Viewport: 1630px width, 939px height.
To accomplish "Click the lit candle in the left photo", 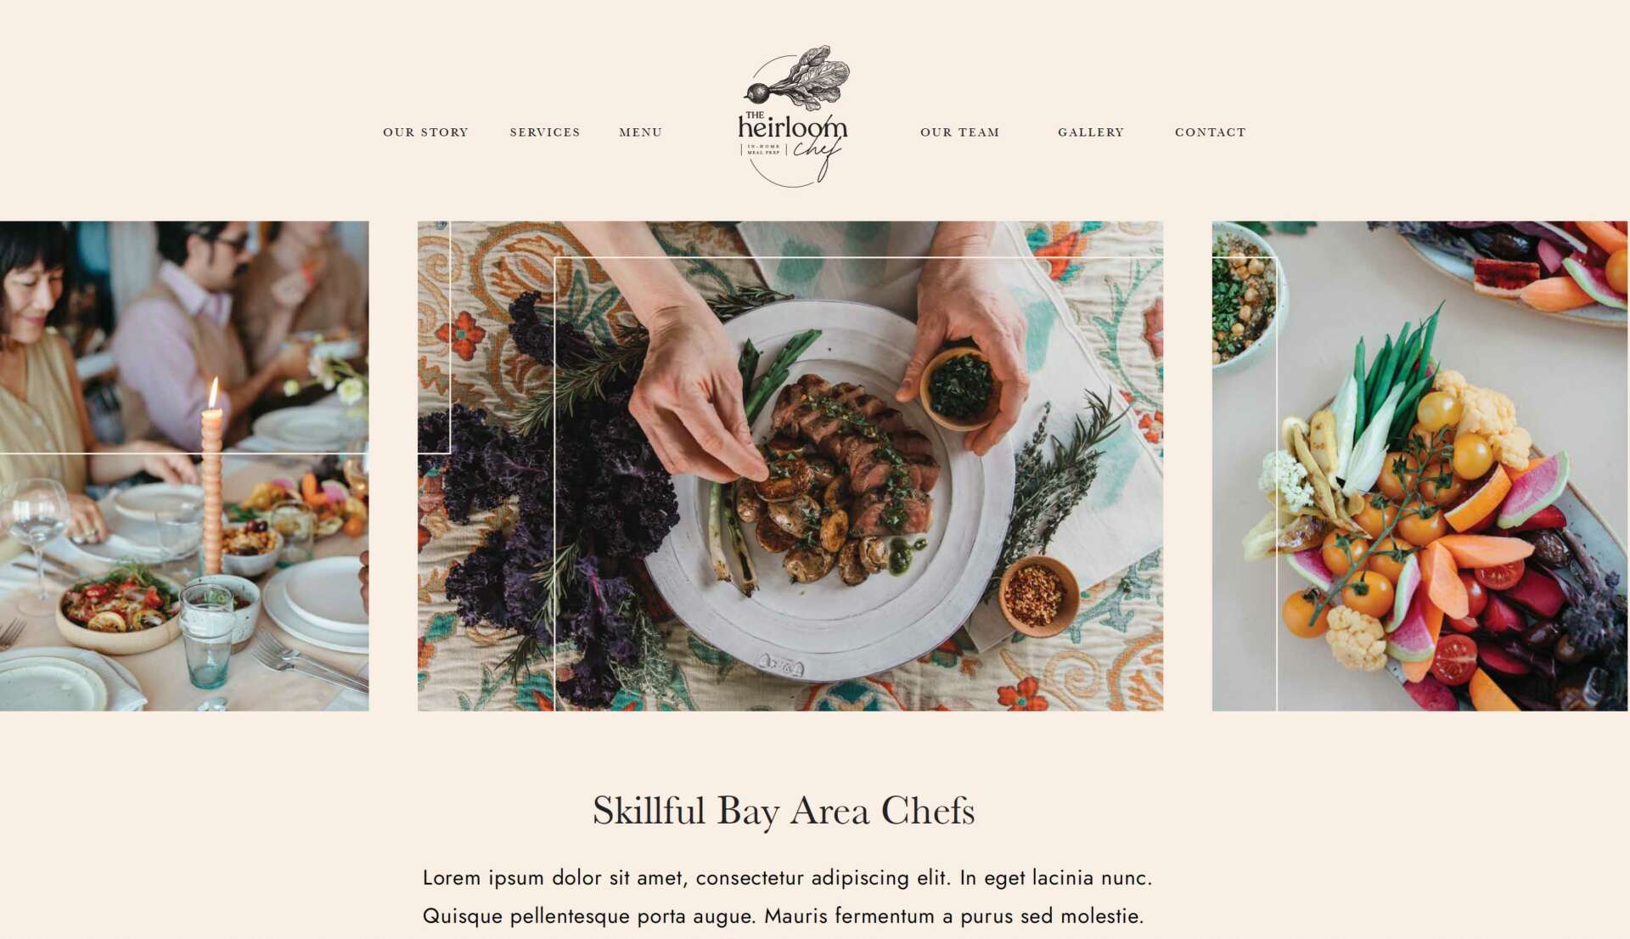I will (x=212, y=476).
